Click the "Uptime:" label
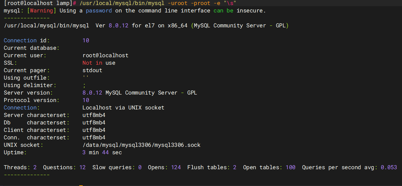This screenshot has width=402, height=186. pos(15,152)
